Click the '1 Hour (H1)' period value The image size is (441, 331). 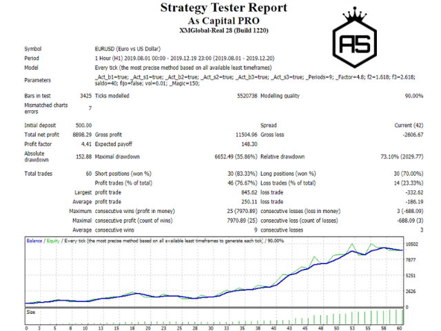185,58
